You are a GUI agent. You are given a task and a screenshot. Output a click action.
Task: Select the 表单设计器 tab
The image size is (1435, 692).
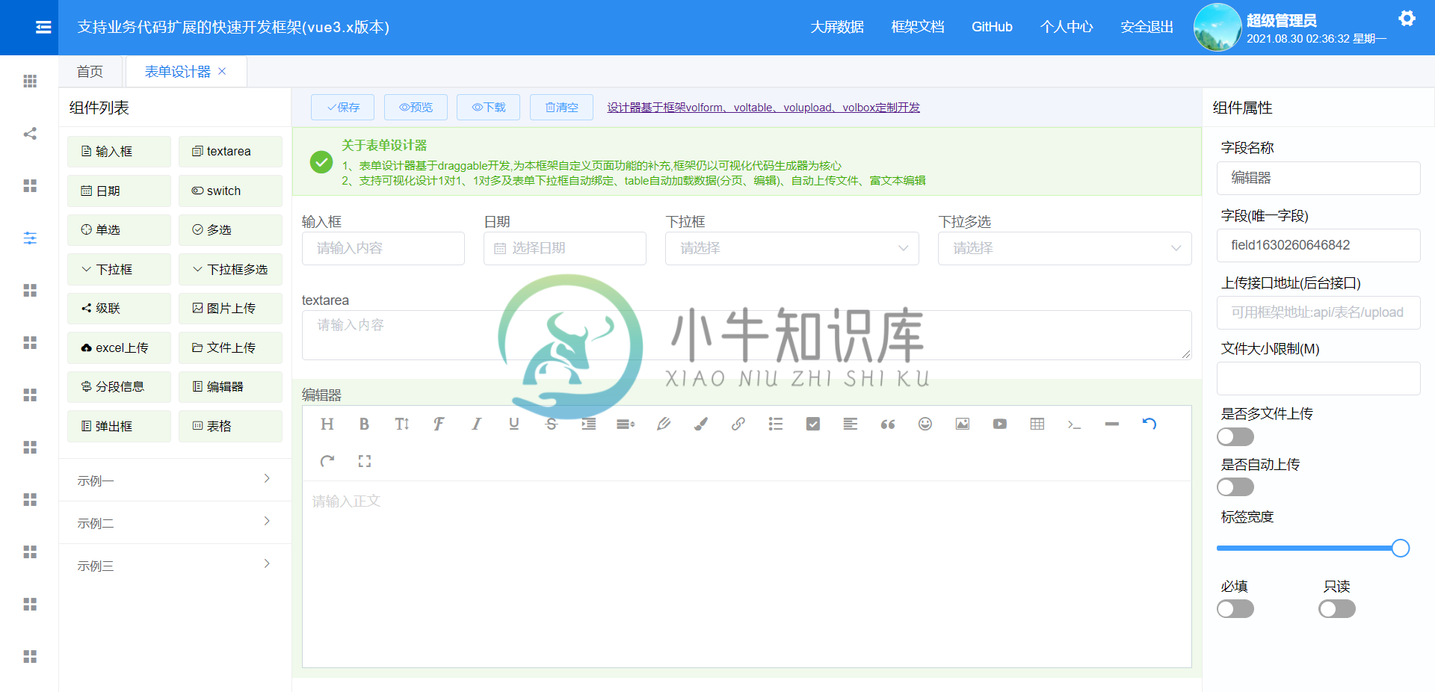pyautogui.click(x=178, y=72)
